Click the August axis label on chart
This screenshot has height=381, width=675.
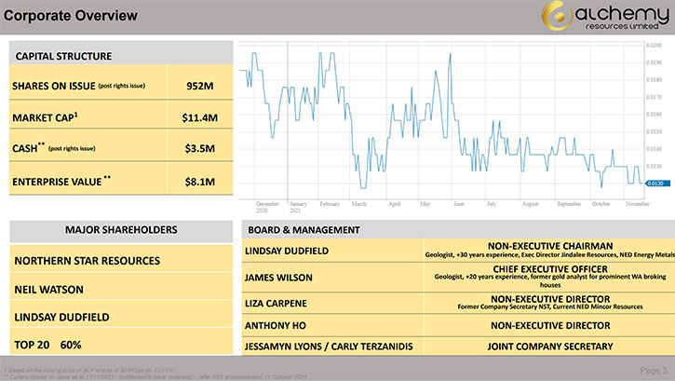click(x=530, y=204)
